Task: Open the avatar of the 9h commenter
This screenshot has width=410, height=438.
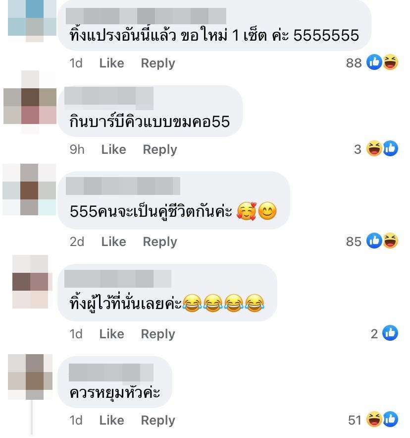Action: coord(30,102)
